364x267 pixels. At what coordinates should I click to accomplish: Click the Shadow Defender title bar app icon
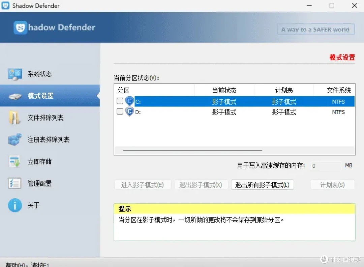click(6, 6)
